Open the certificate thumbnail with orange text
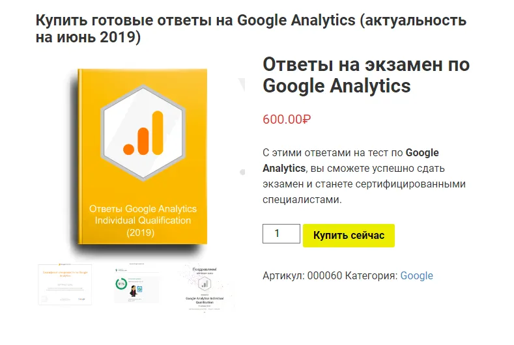 pos(65,284)
